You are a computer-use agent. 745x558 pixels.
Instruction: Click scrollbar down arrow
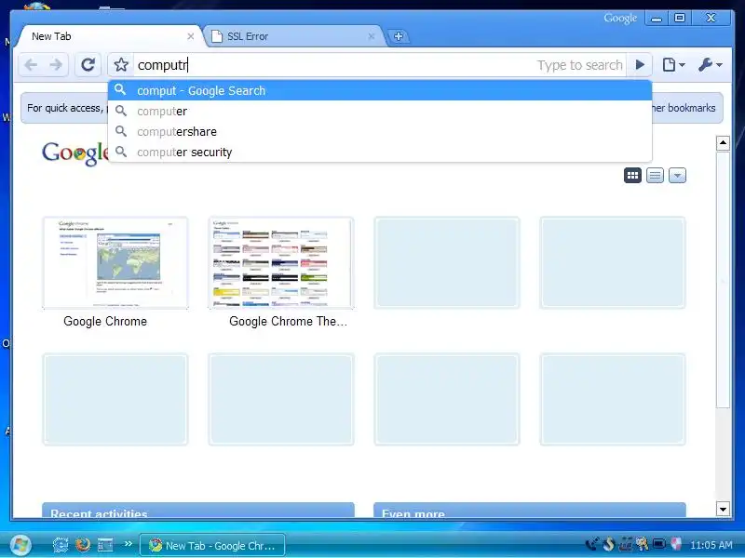click(723, 510)
